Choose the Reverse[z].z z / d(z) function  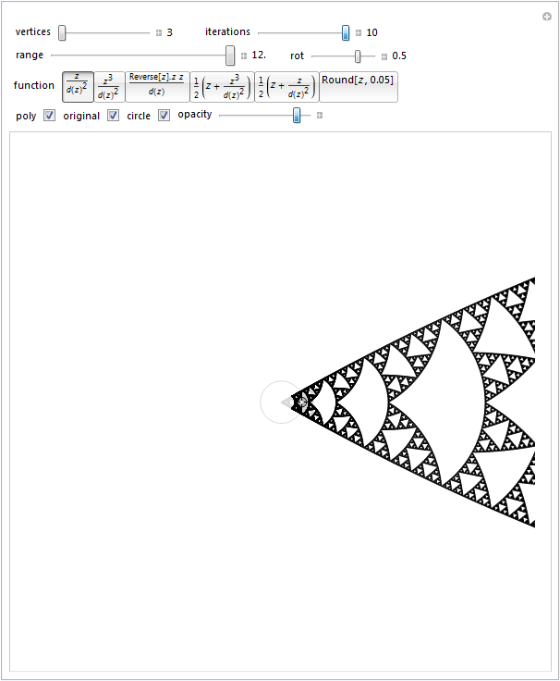point(156,86)
